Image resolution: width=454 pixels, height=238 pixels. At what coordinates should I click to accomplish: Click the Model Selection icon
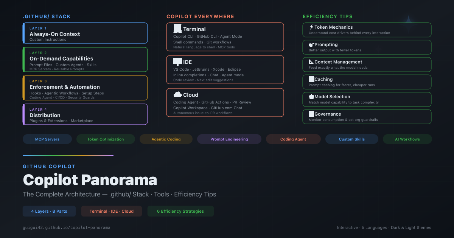[x=311, y=97]
